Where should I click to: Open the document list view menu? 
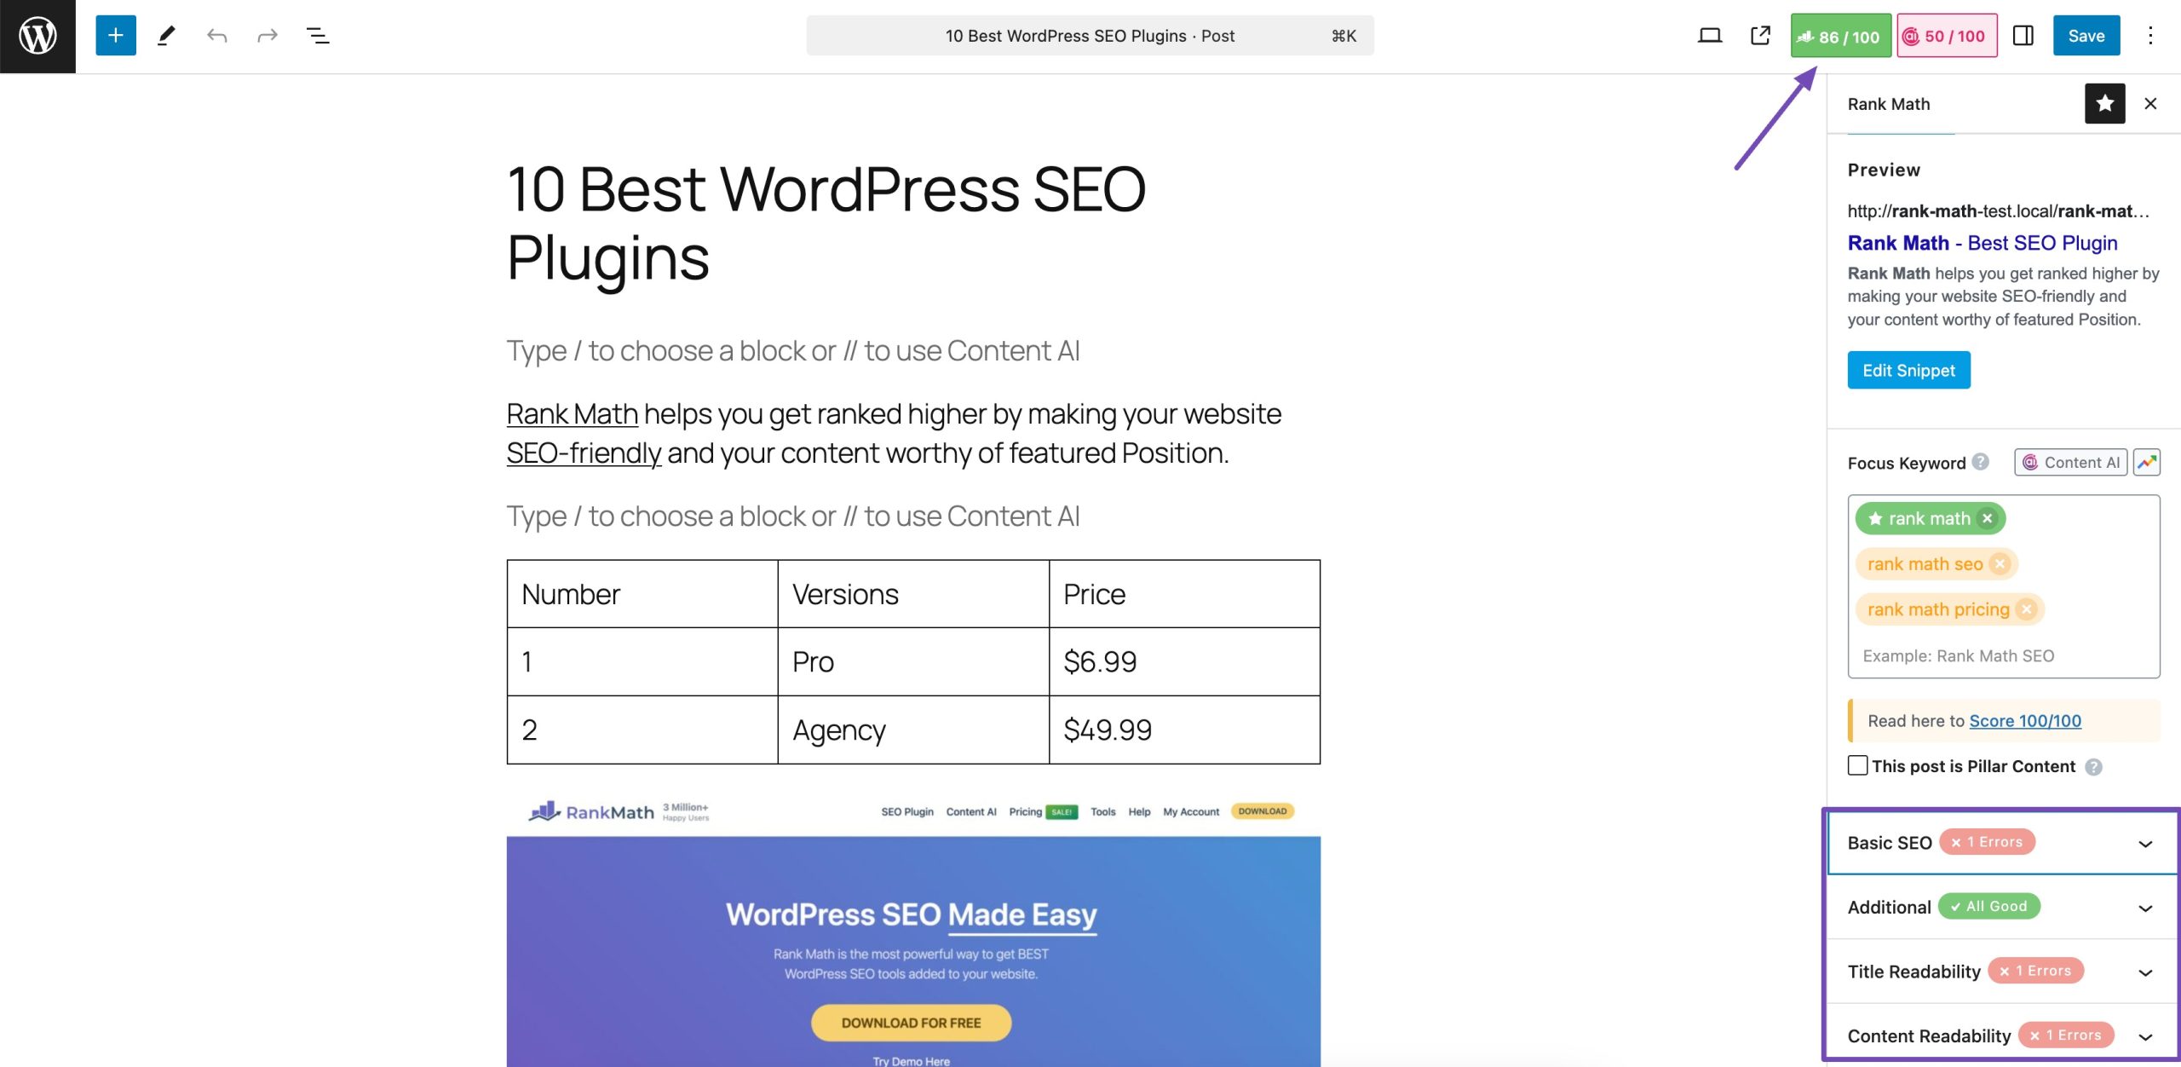pos(317,35)
